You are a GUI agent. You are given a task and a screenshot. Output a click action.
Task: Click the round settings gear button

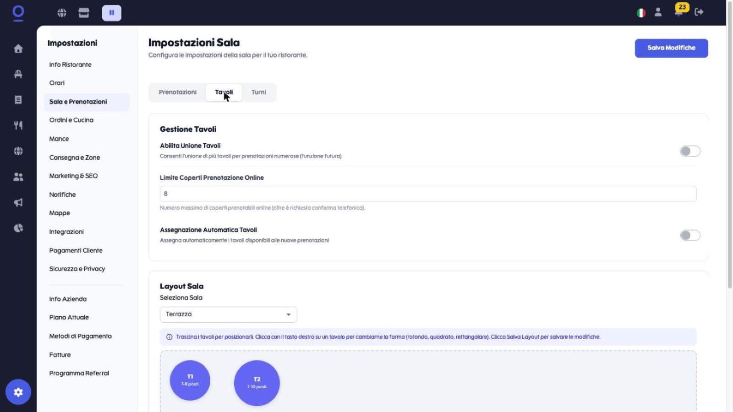tap(18, 392)
